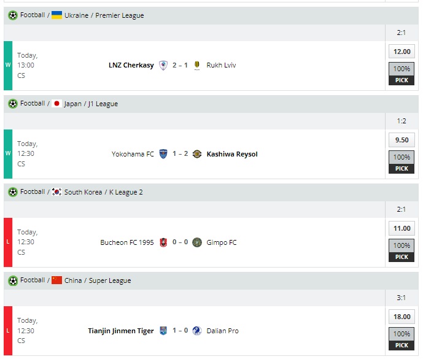Click the Yokohama FC team crest
Viewport: 423px width, 359px height.
(163, 154)
